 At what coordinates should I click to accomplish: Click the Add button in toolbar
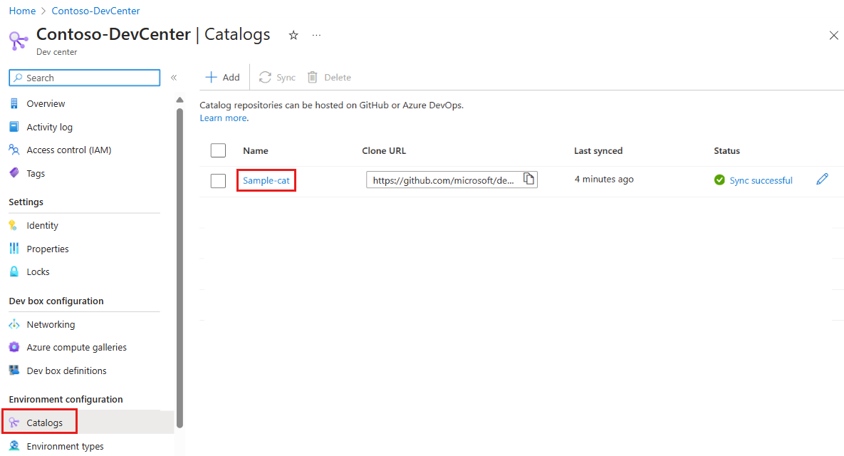222,78
